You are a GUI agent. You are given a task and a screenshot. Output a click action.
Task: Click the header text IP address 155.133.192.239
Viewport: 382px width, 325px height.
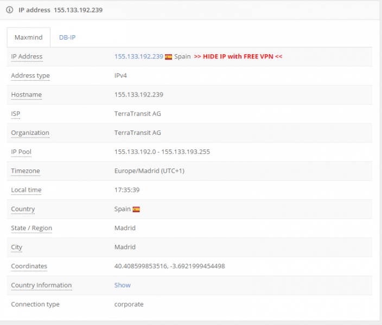click(x=61, y=10)
